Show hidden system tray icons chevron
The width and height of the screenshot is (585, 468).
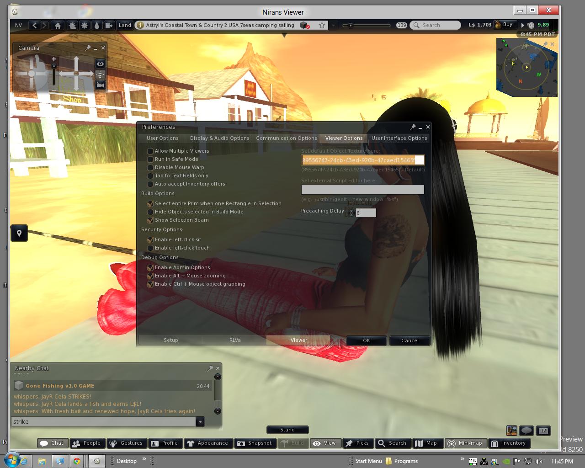463,459
